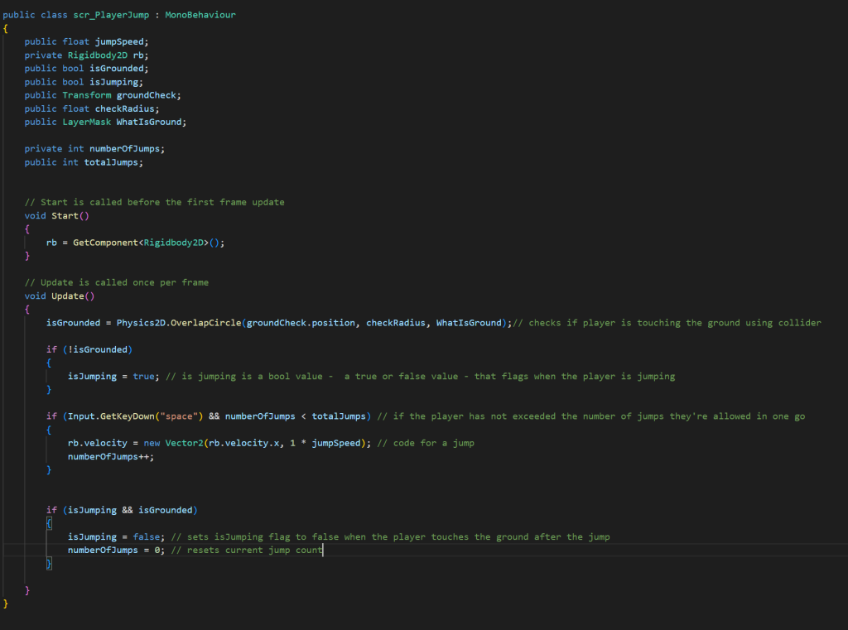Click the numberOfJumps++ increment statement
The image size is (848, 630).
click(x=111, y=456)
